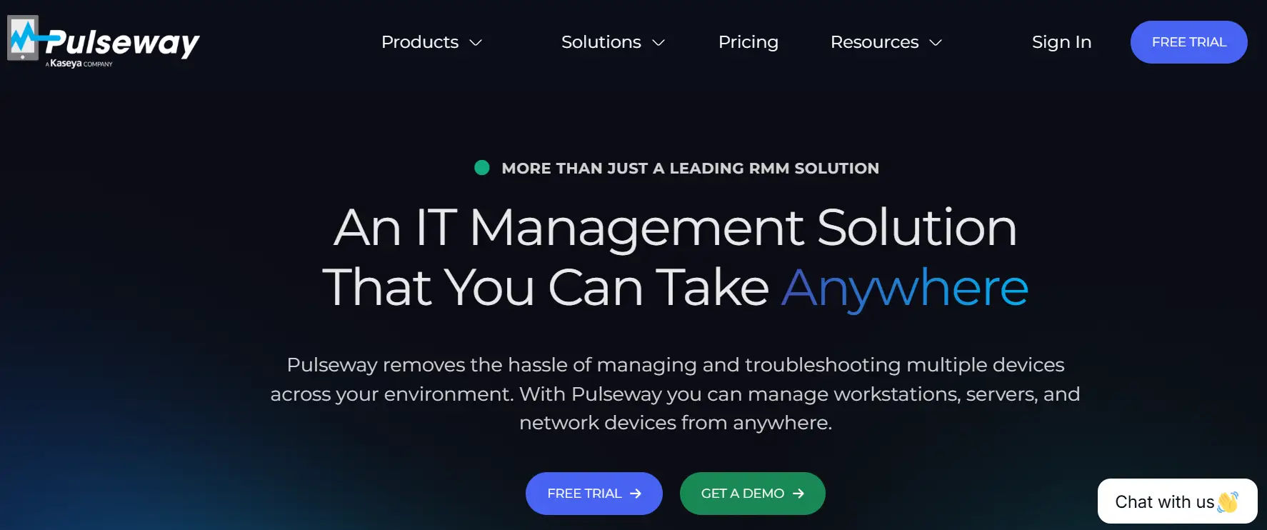Expand the Products chevron arrow
1267x530 pixels.
pos(476,43)
